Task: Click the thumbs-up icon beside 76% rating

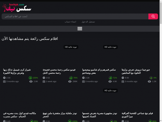Action: pyautogui.click(x=70, y=78)
